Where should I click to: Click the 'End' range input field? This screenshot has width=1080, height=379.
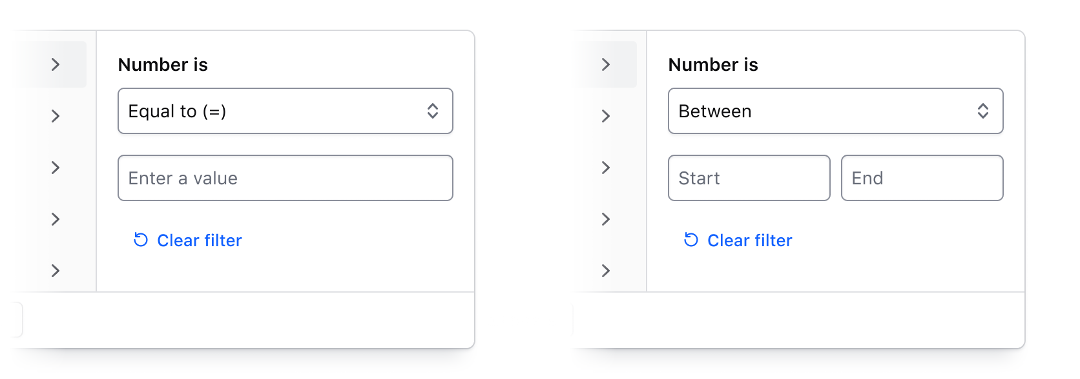[x=922, y=178]
